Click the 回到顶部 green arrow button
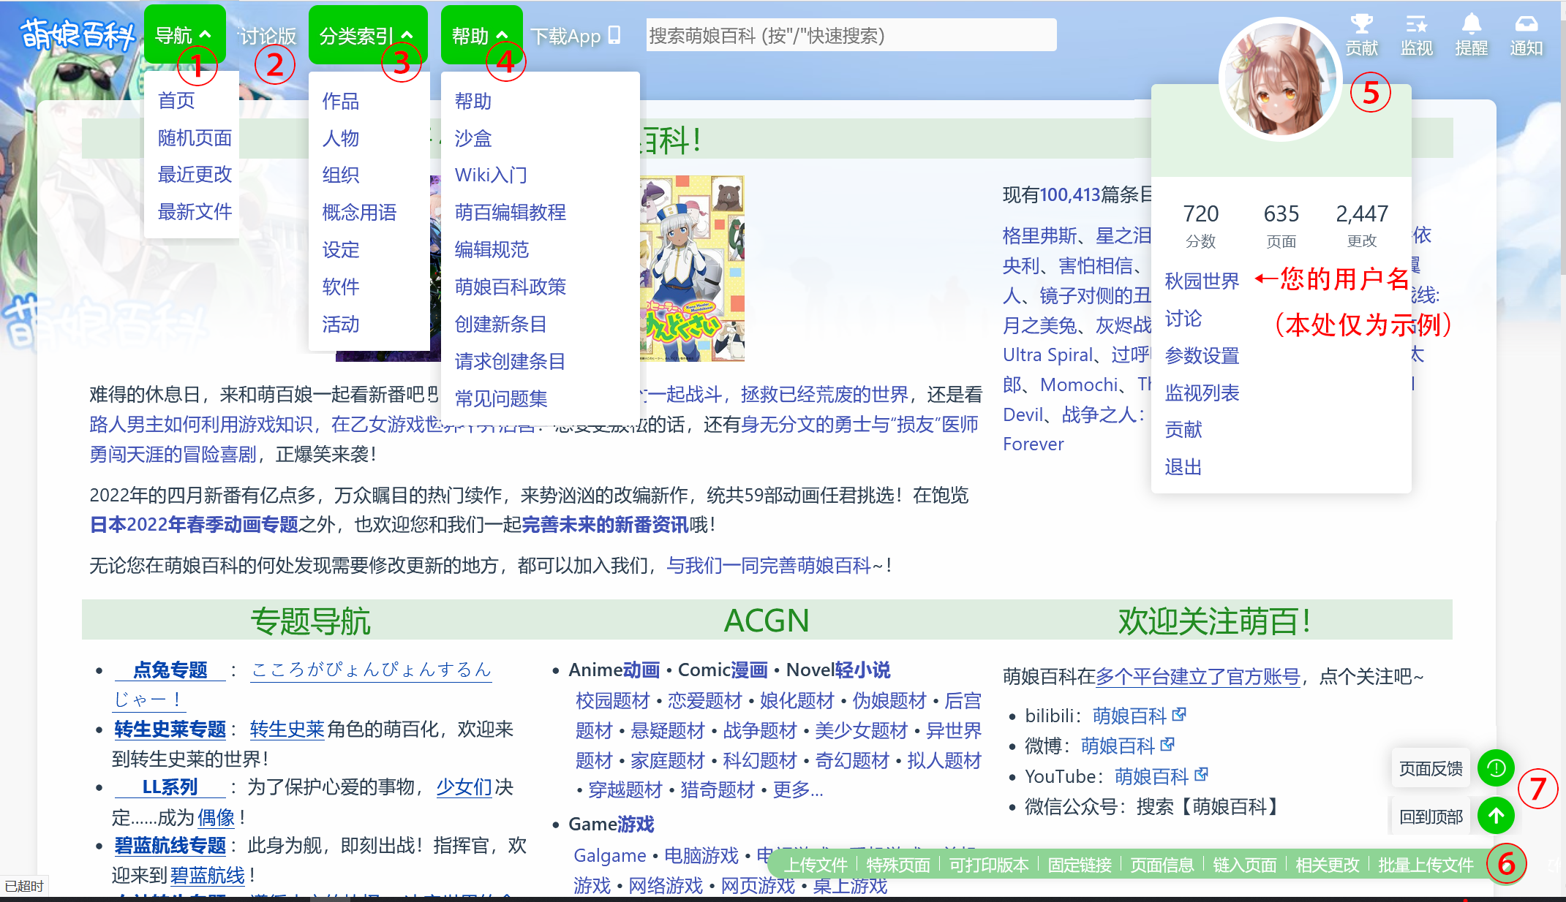The image size is (1566, 902). click(1496, 816)
